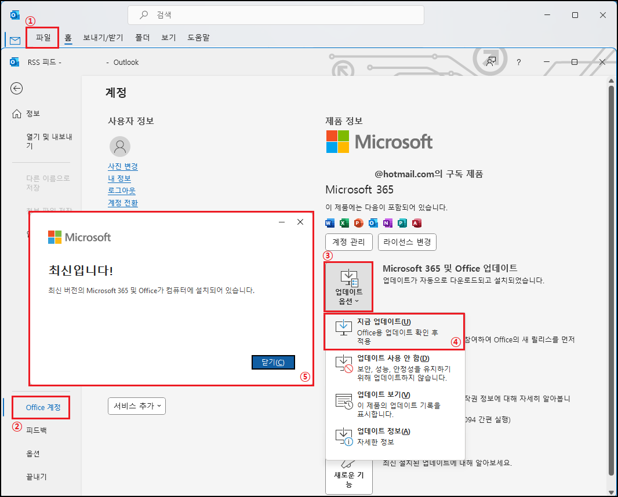618x497 pixels.
Task: Choose 지금 업데이트 from update menu
Action: [x=394, y=331]
